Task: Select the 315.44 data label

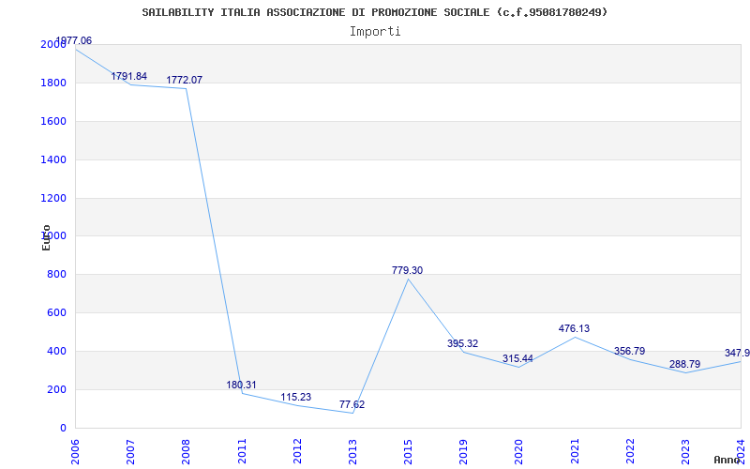Action: (x=517, y=358)
